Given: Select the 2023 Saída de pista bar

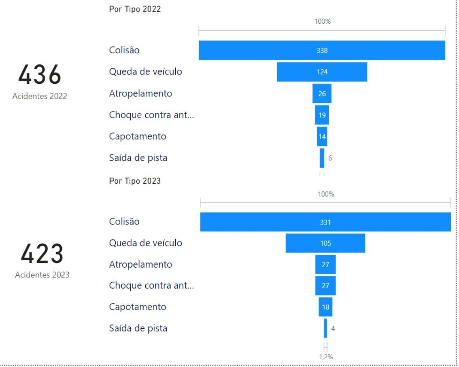Looking at the screenshot, I should click(325, 328).
